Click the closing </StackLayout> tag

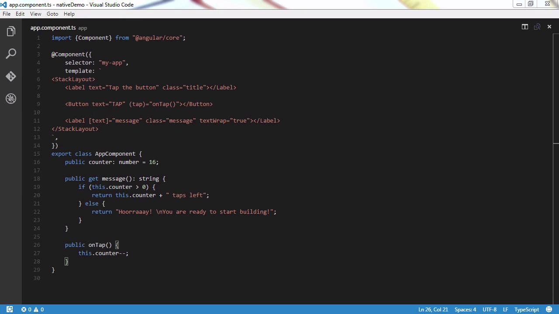[75, 129]
